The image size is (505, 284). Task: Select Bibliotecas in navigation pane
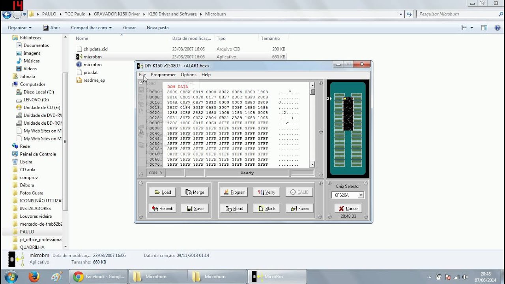30,37
